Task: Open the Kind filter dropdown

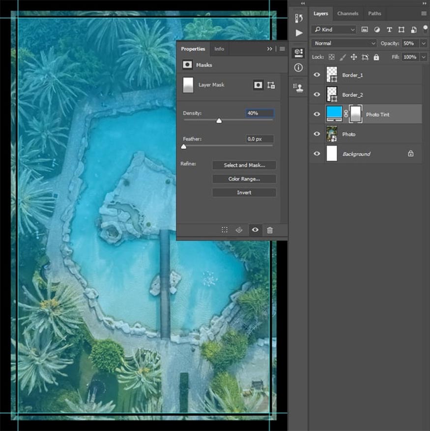Action: click(334, 30)
